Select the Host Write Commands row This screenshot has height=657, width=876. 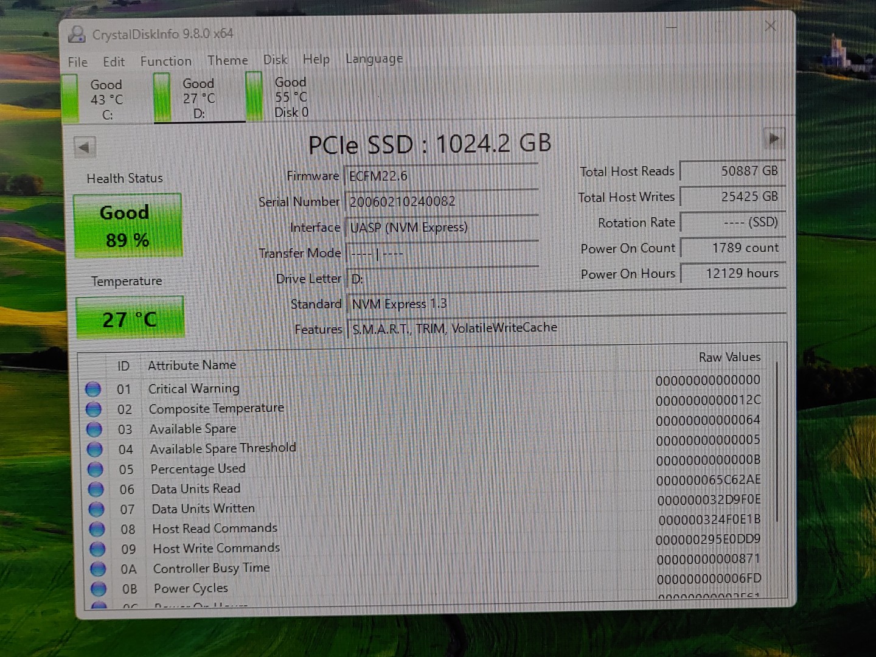[427, 544]
